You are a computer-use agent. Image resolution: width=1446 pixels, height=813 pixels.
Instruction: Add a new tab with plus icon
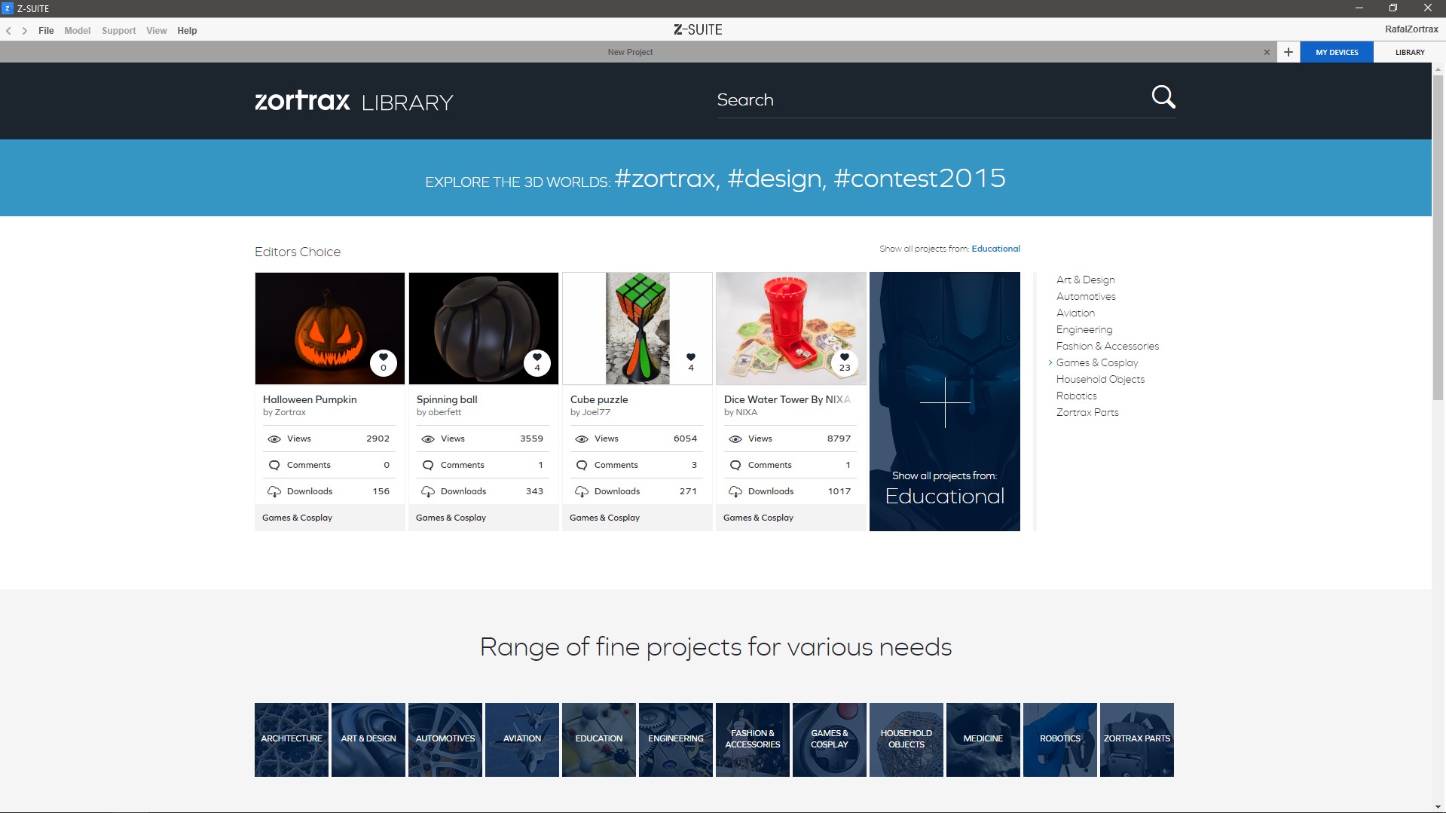coord(1288,52)
